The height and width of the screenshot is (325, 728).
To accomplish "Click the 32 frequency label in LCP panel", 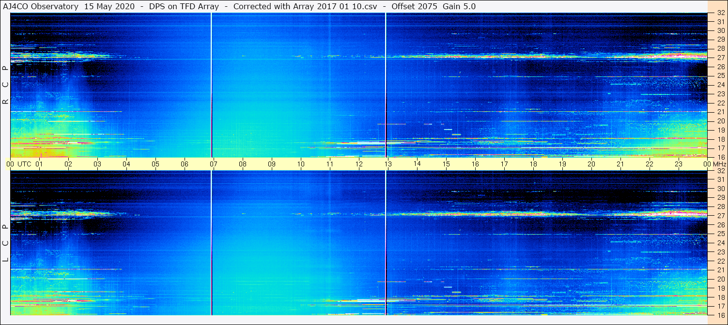I will (x=720, y=171).
